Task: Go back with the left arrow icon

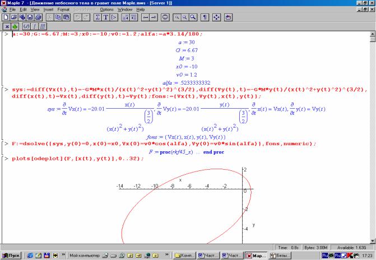Action: pos(145,17)
